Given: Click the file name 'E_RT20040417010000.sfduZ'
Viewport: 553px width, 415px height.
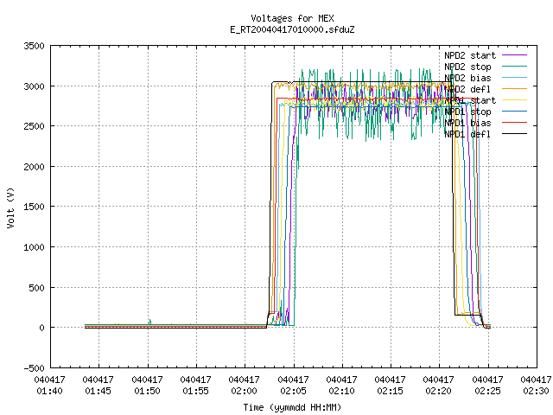Looking at the screenshot, I should 292,29.
